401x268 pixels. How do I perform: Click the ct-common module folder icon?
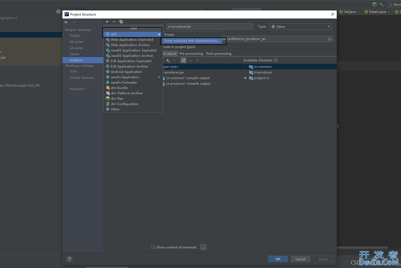pyautogui.click(x=251, y=67)
